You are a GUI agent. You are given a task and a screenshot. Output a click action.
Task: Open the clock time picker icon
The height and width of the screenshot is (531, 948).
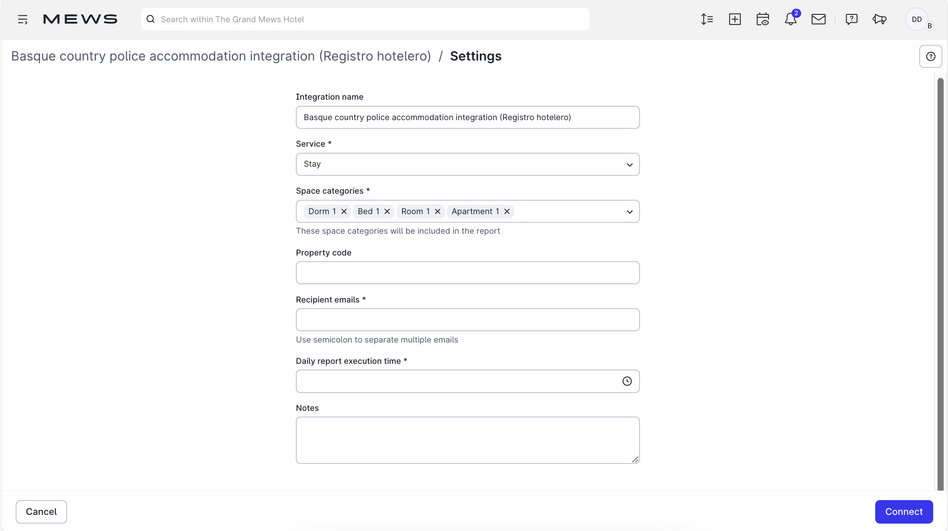pyautogui.click(x=627, y=381)
